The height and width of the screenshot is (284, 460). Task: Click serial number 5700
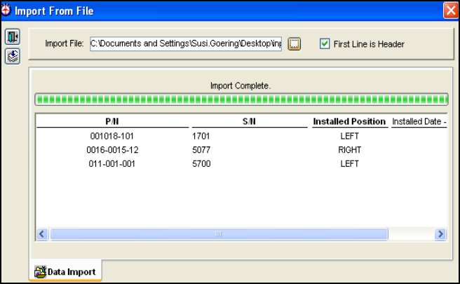tap(201, 163)
